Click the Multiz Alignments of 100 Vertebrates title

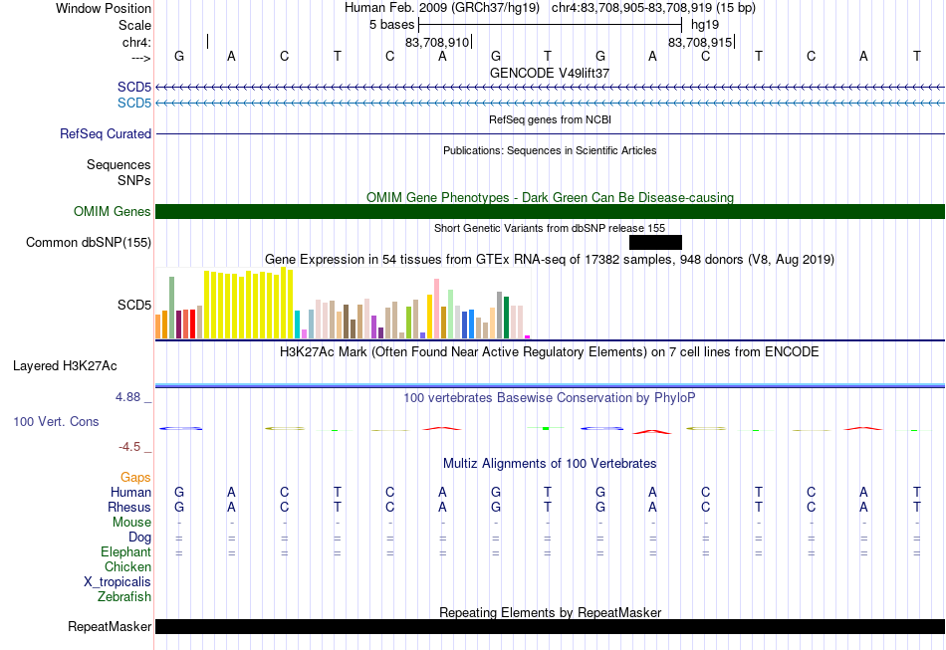click(550, 463)
